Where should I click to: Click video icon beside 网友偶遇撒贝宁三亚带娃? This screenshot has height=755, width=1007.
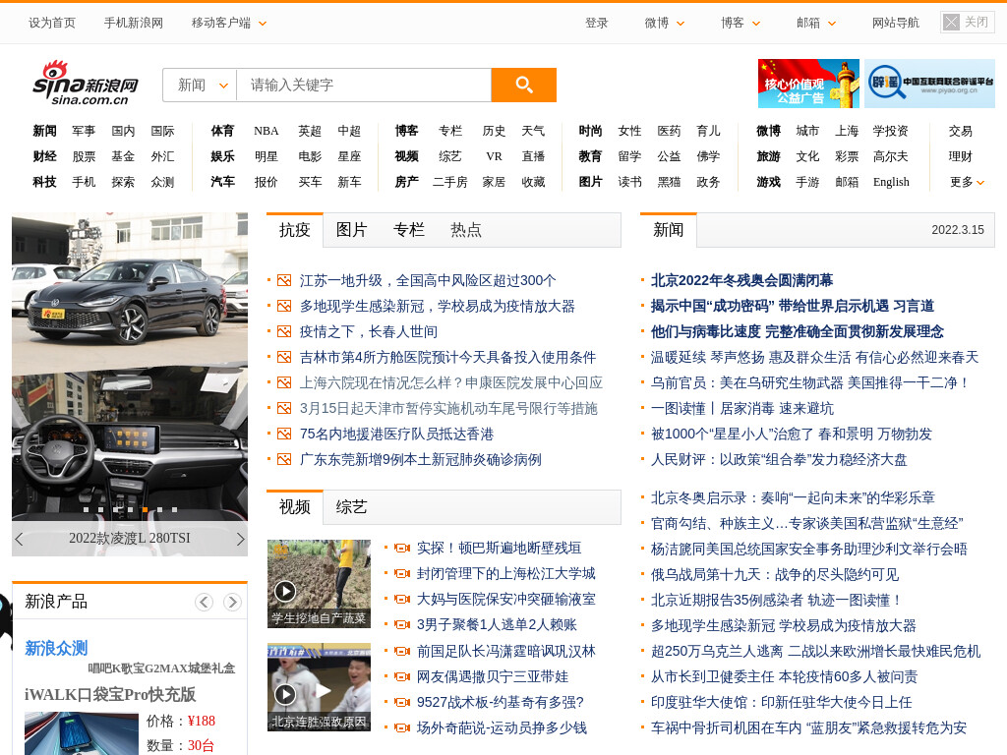[x=402, y=676]
